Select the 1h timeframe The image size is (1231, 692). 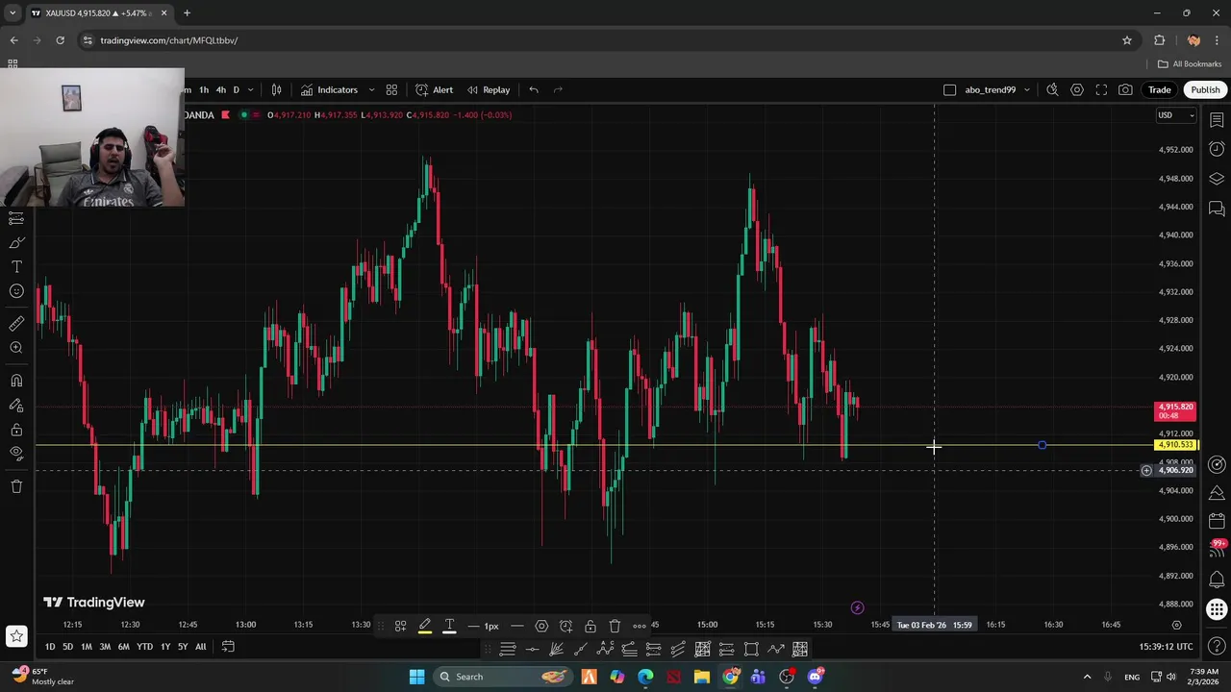coord(204,89)
